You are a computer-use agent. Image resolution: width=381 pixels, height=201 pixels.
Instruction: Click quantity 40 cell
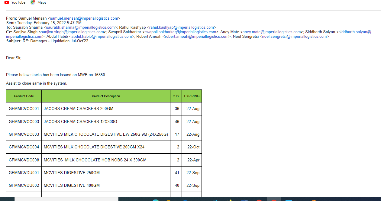[x=176, y=186]
